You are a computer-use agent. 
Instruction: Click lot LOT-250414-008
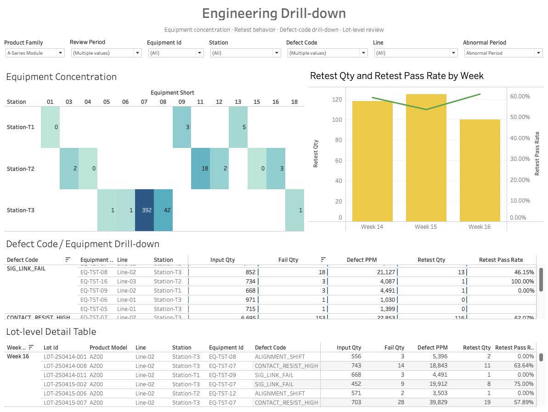pos(65,366)
